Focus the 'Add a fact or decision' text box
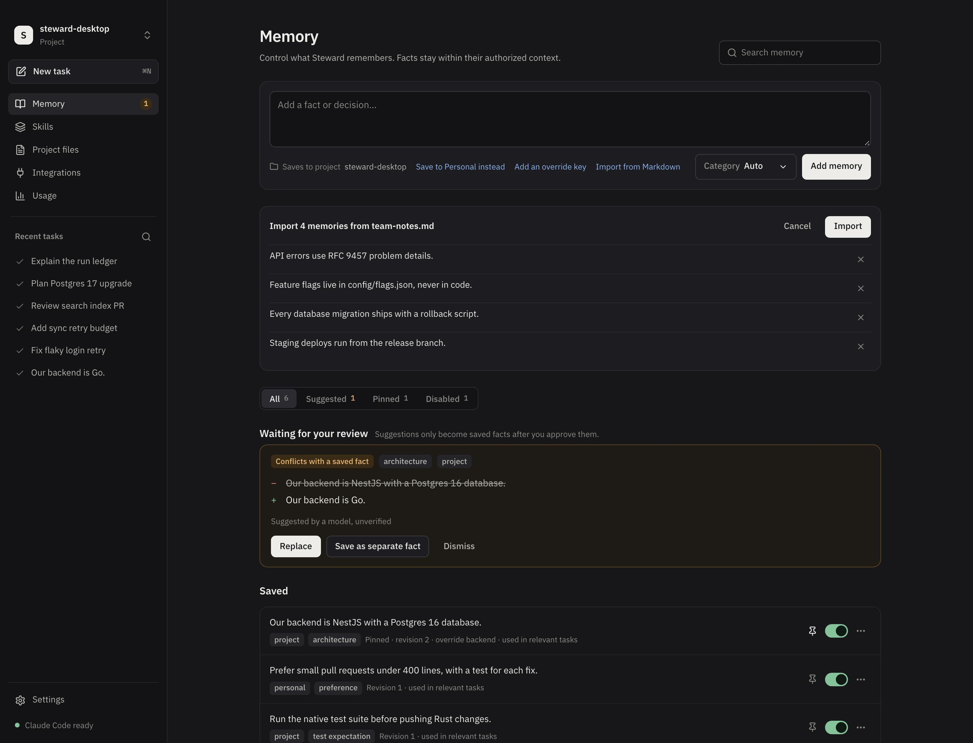This screenshot has width=973, height=743. (x=570, y=120)
